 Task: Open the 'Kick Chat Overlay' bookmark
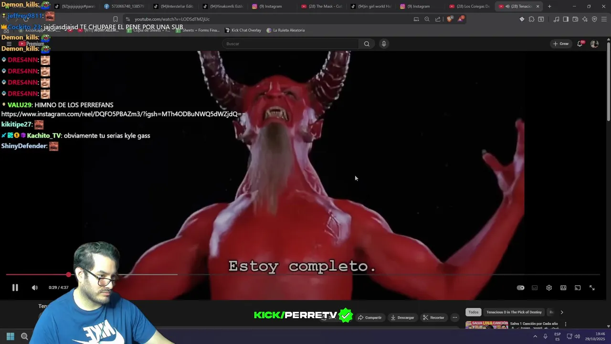tap(243, 30)
